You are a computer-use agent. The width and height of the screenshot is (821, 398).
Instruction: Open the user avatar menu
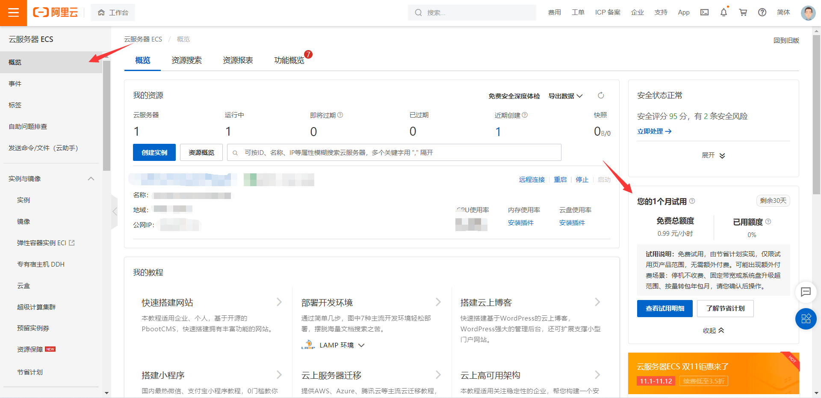click(x=808, y=13)
